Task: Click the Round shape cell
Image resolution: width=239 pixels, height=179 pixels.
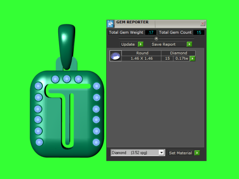Action: coord(142,53)
